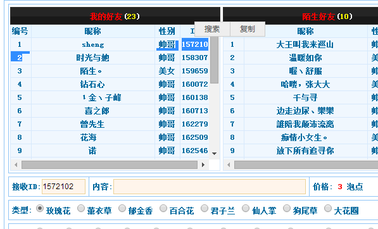This screenshot has width=378, height=229.
Task: Click the 性别 column header in 我的好友
Action: (x=167, y=31)
